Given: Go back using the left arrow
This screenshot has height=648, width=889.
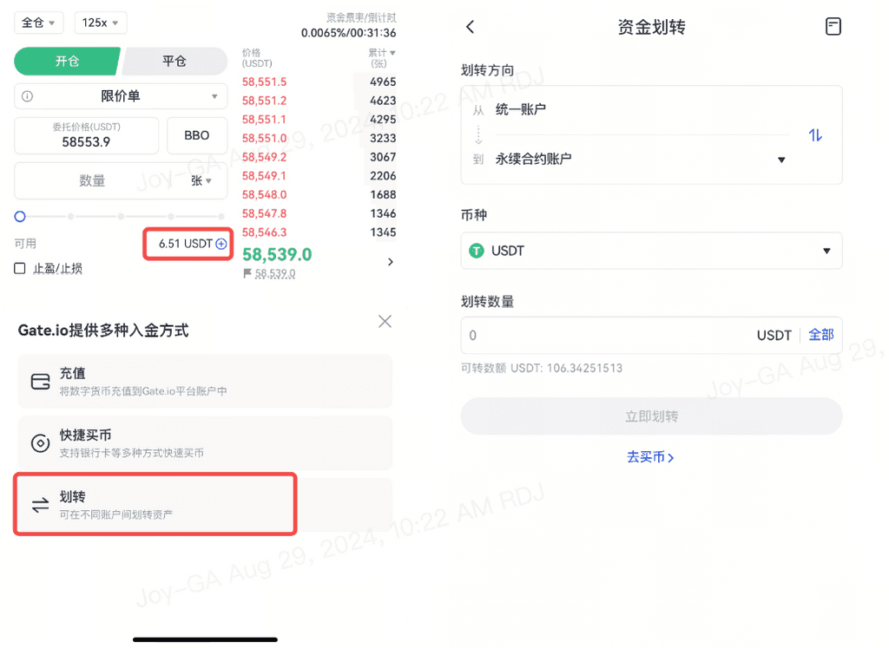Looking at the screenshot, I should coord(470,27).
